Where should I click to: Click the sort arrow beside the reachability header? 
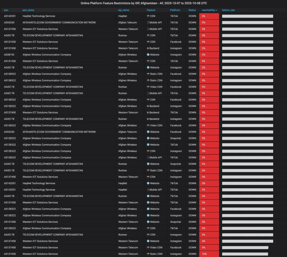216,10
